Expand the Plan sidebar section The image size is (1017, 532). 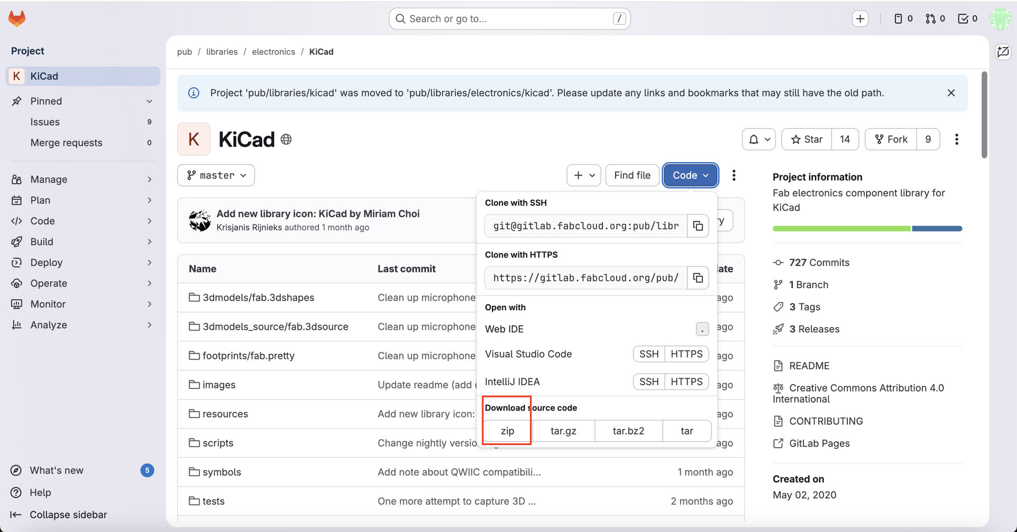(x=83, y=200)
